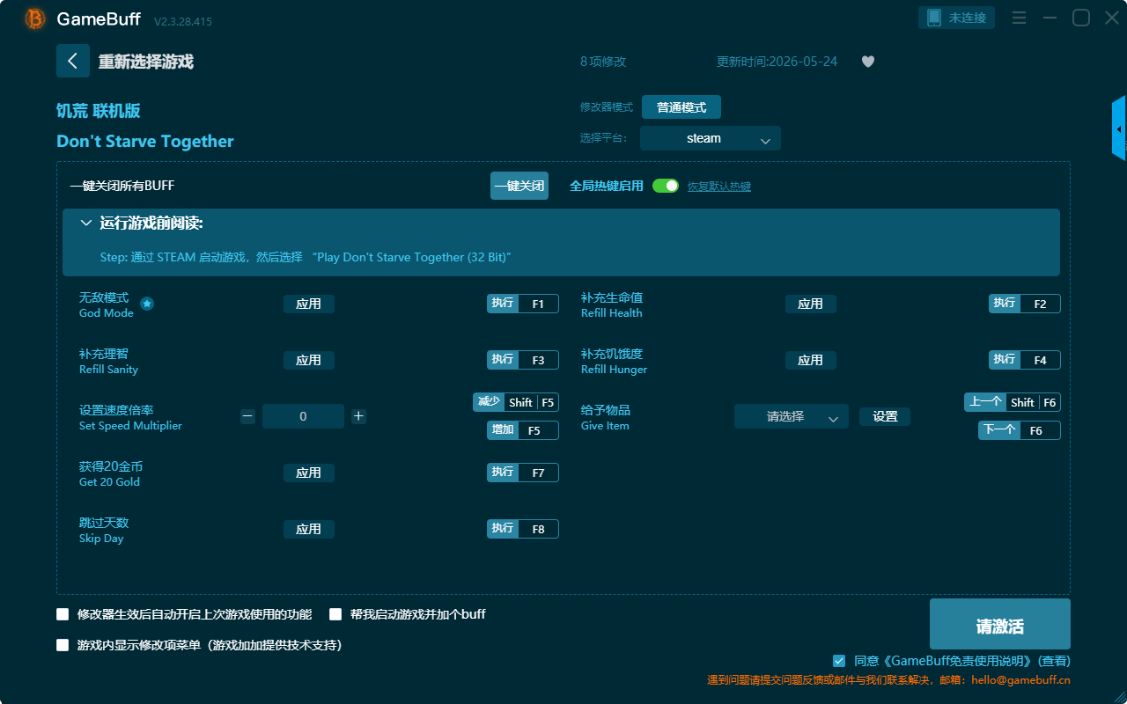The height and width of the screenshot is (704, 1127).
Task: Click the heart favorite icon
Action: click(868, 62)
